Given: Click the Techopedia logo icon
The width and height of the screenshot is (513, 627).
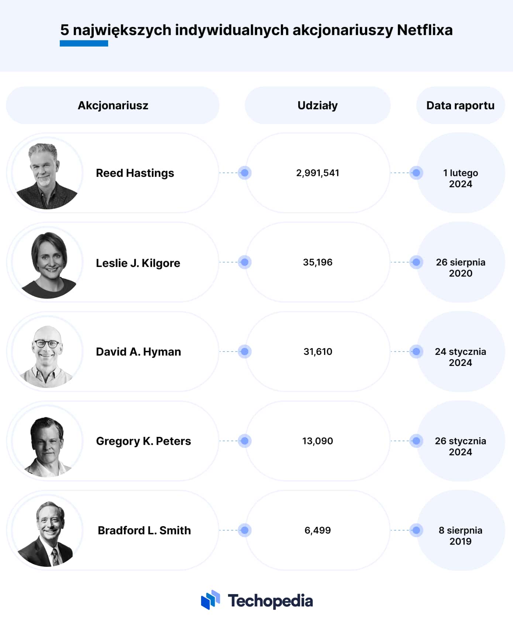Looking at the screenshot, I should pos(210,600).
